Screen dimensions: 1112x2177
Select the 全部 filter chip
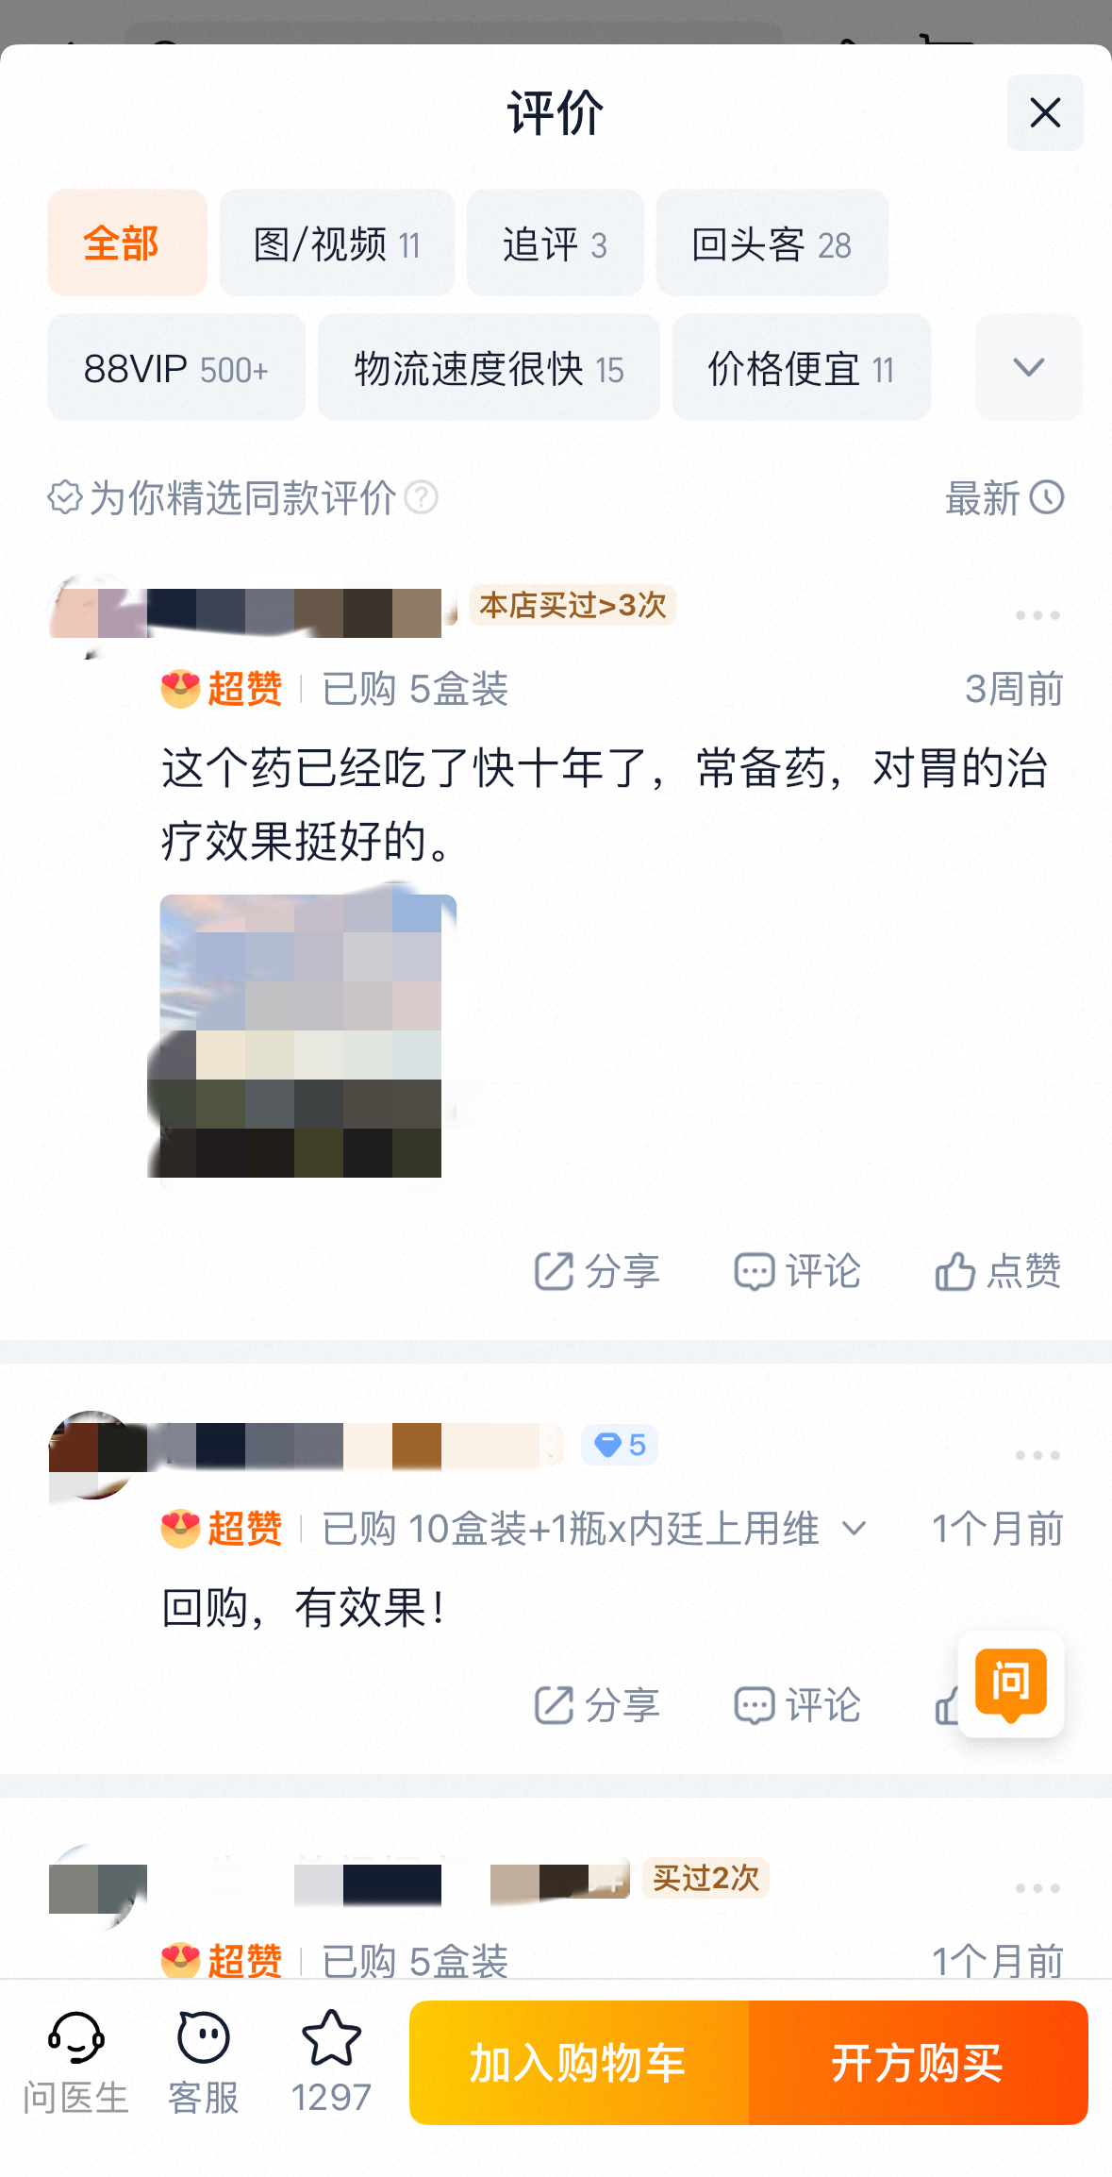pyautogui.click(x=127, y=243)
